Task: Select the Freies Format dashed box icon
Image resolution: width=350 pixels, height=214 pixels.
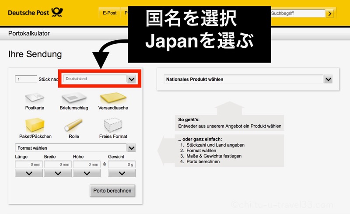Action: [x=113, y=125]
